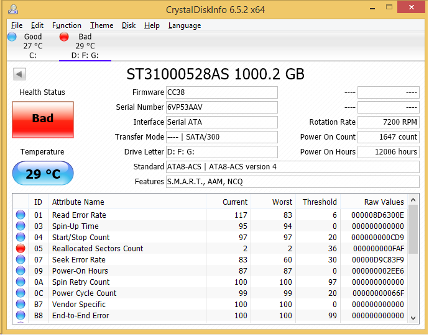The image size is (429, 335).
Task: Click the Attribute Name column header
Action: click(127, 202)
